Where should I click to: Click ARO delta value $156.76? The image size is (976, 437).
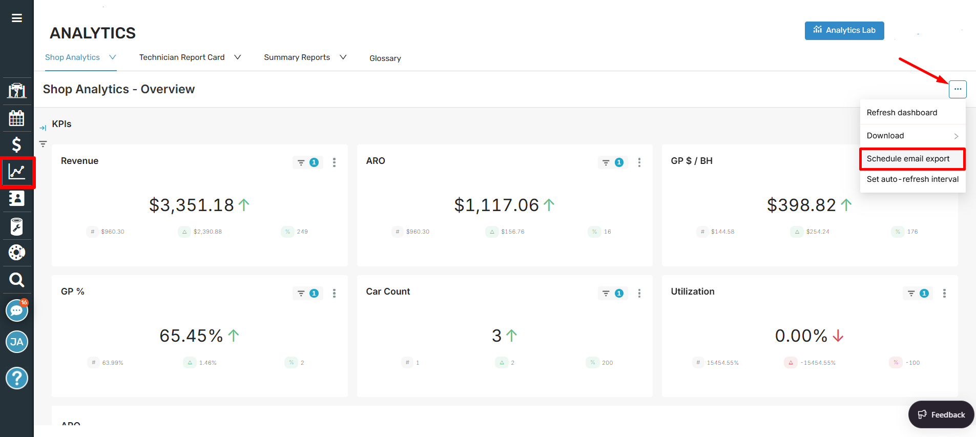tap(513, 232)
